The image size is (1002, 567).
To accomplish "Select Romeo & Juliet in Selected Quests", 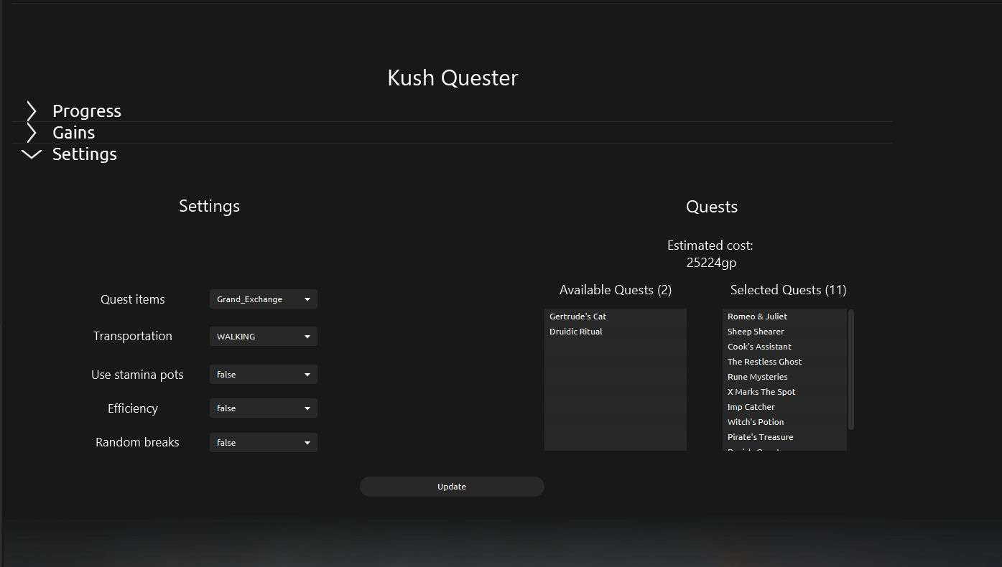I will coord(757,317).
